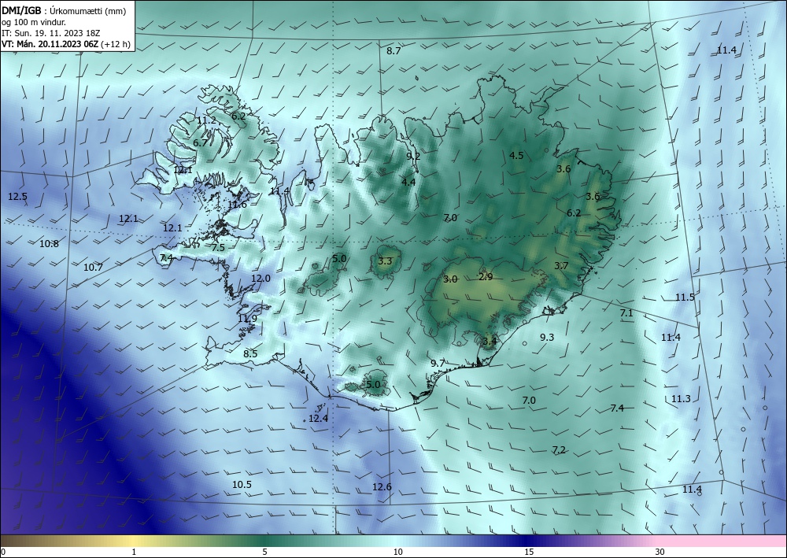Click the 11.9 value near the southwest coast

click(247, 319)
